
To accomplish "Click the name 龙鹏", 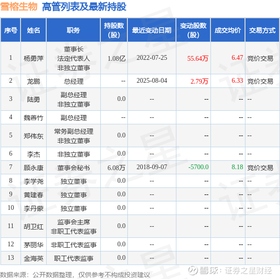I will (34, 81).
